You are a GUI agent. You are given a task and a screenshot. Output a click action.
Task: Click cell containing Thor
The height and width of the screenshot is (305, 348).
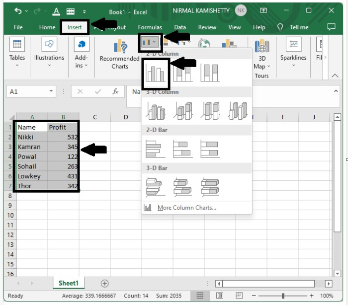pyautogui.click(x=32, y=186)
